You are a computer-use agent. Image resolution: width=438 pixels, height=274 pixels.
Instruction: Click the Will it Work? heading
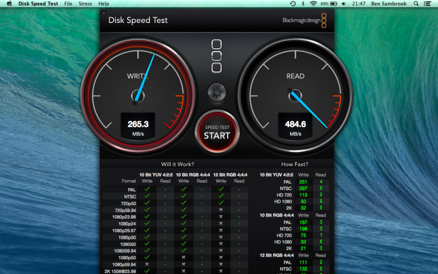pyautogui.click(x=177, y=164)
